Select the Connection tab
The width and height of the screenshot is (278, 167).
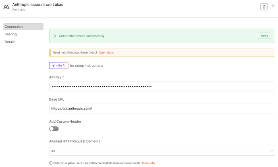(x=23, y=27)
